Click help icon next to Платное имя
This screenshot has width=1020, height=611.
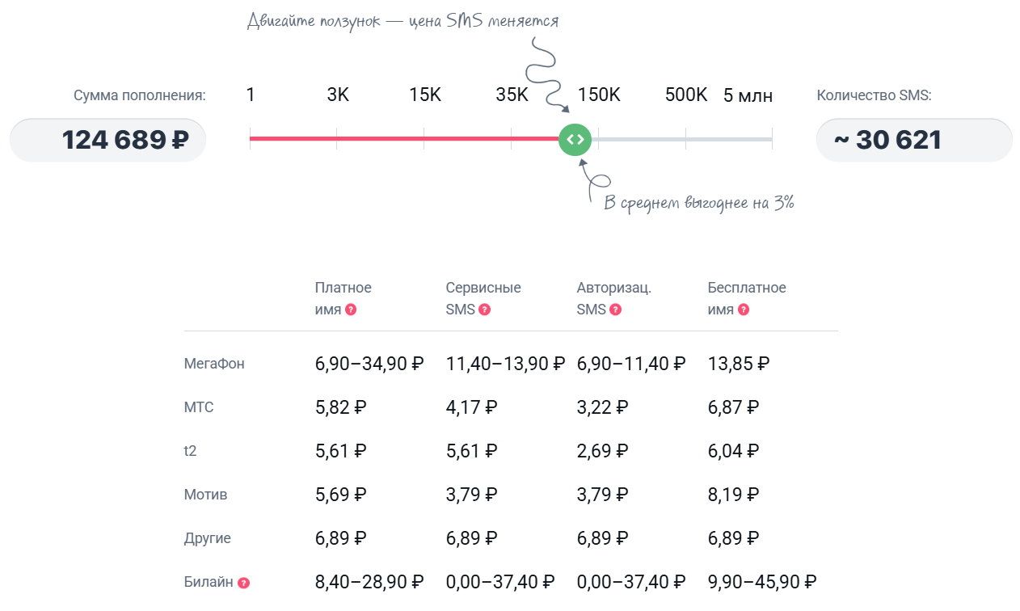click(x=351, y=310)
